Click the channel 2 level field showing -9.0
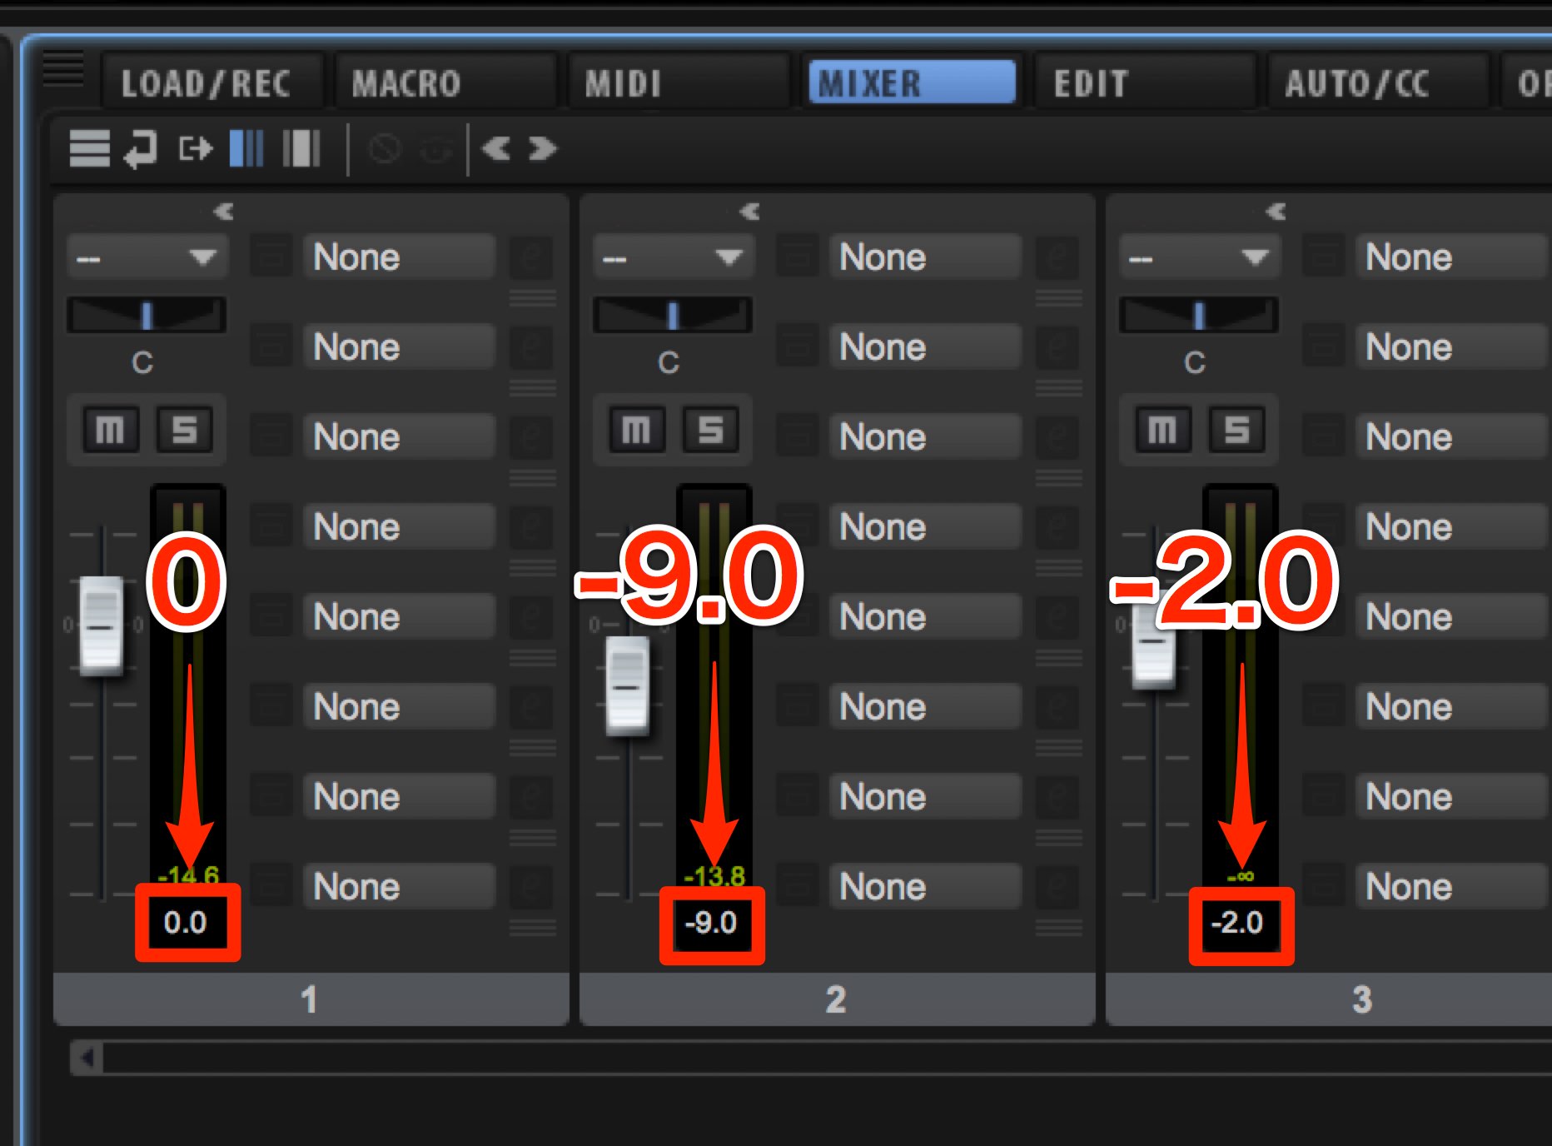Image resolution: width=1552 pixels, height=1146 pixels. [x=712, y=923]
